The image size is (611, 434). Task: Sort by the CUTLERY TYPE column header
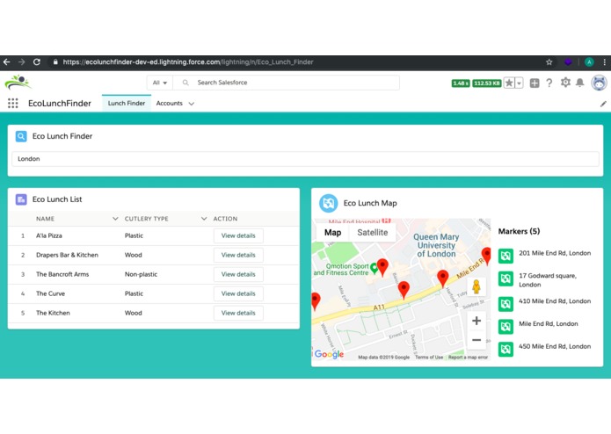click(147, 219)
